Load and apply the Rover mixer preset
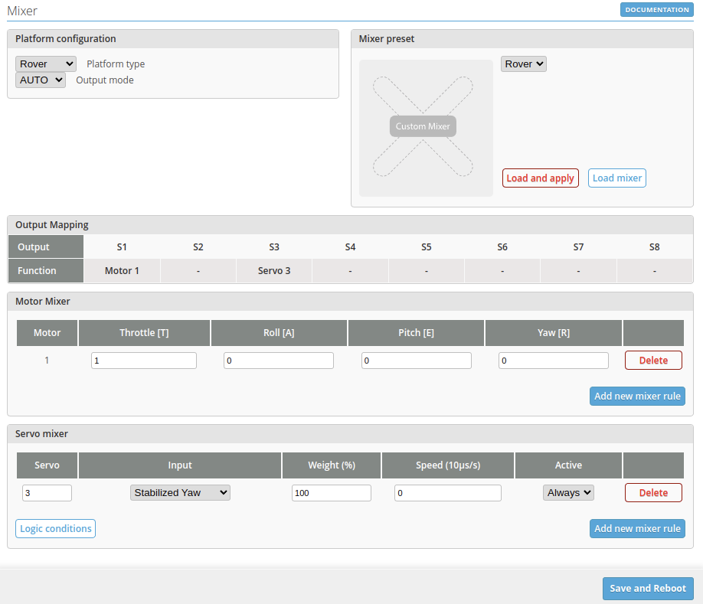Image resolution: width=703 pixels, height=604 pixels. coord(540,178)
